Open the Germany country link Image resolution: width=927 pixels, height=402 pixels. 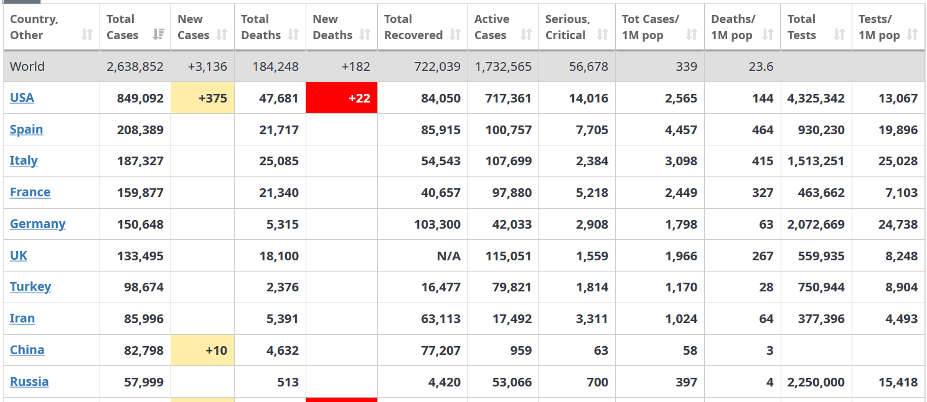coord(37,224)
